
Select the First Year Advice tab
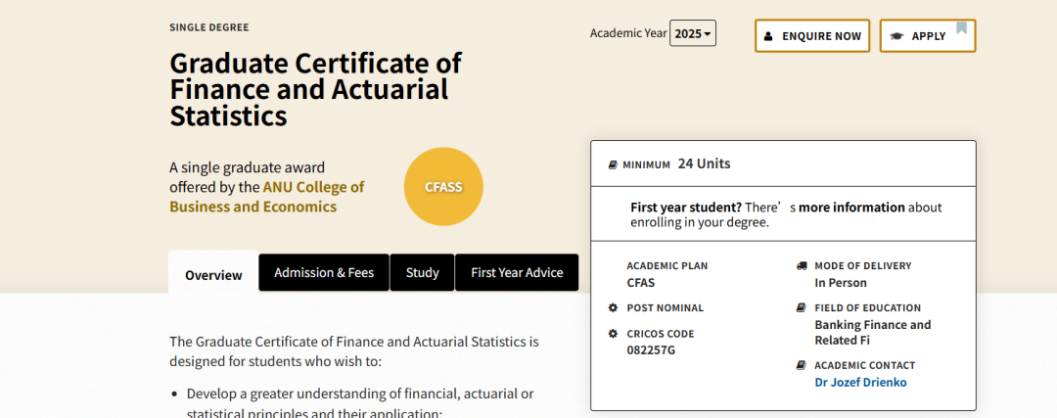coord(517,273)
